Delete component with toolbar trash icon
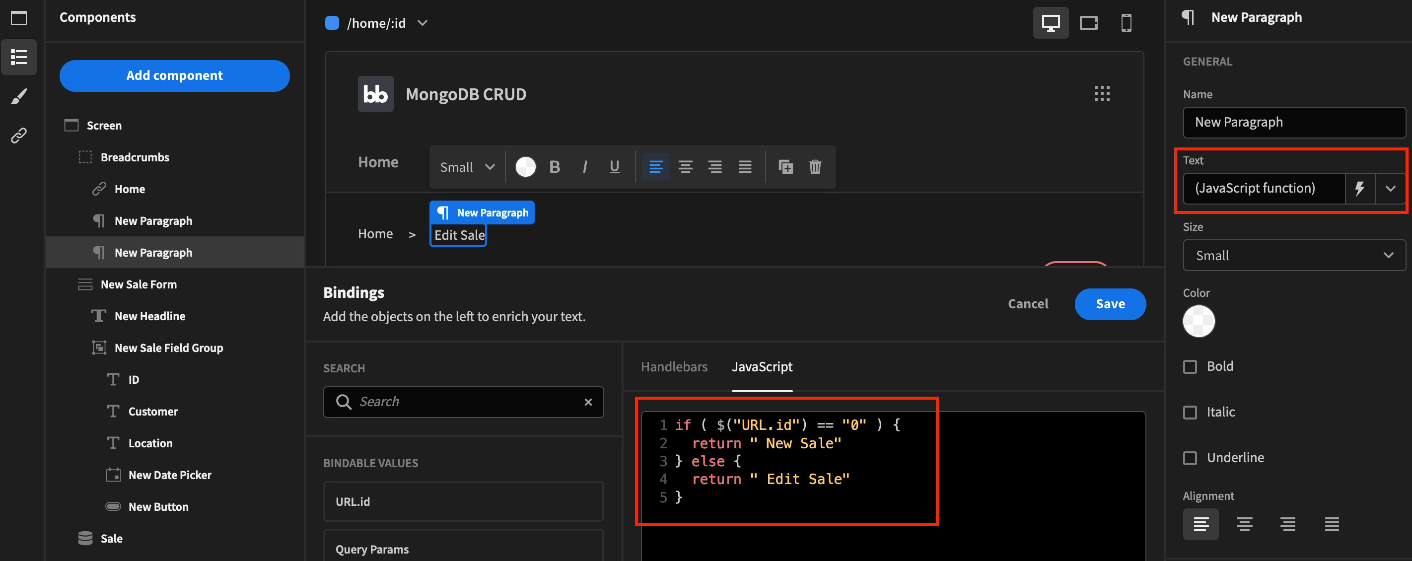 [815, 166]
